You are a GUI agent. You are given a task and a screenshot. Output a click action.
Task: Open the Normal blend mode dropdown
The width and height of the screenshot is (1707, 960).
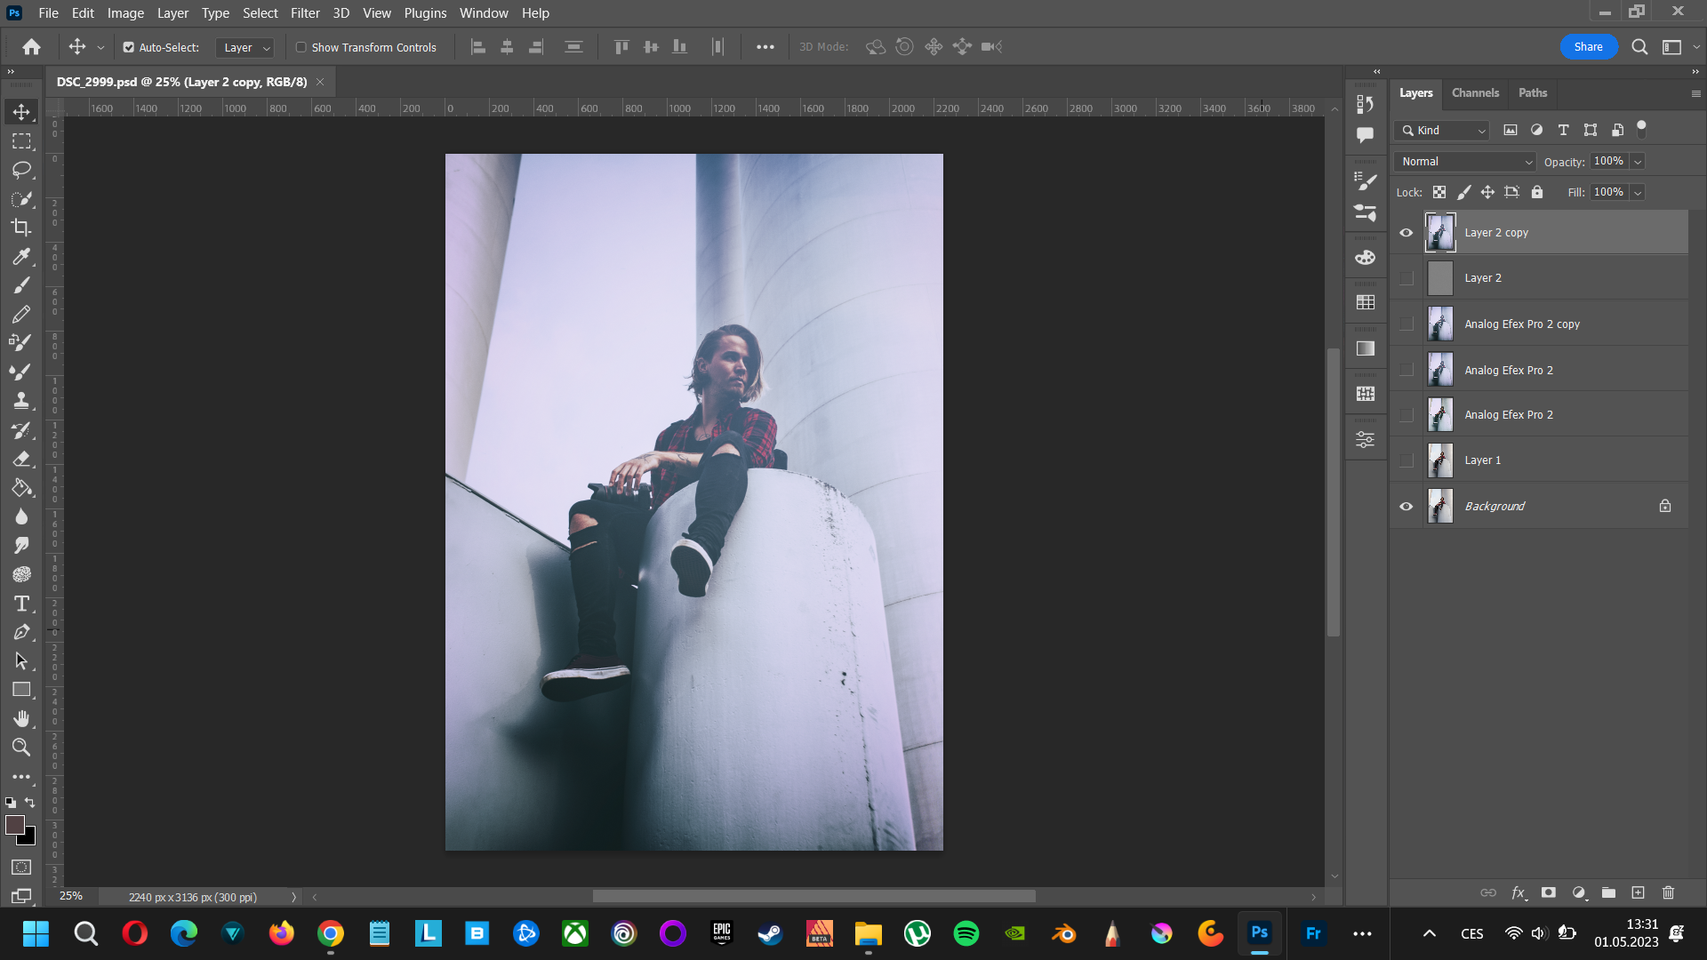(x=1465, y=162)
